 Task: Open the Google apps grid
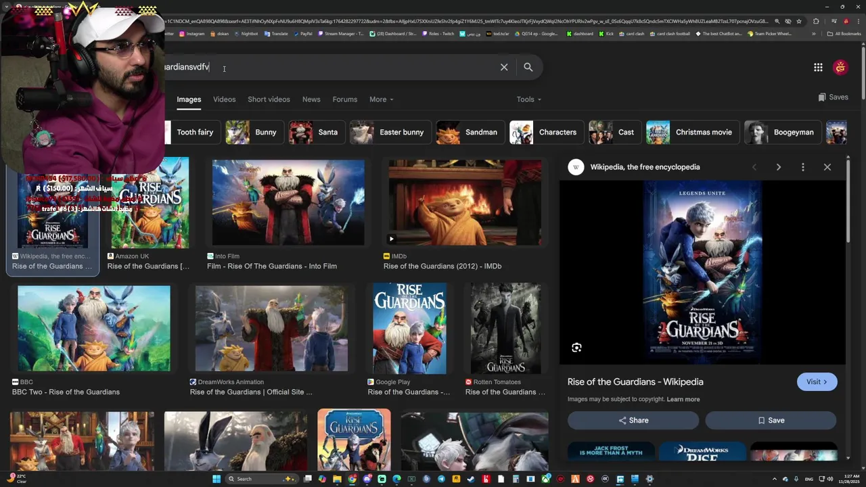818,67
